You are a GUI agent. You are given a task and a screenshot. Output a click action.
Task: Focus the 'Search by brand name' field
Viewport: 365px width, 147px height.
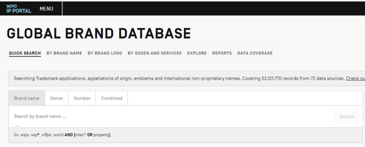coord(170,117)
